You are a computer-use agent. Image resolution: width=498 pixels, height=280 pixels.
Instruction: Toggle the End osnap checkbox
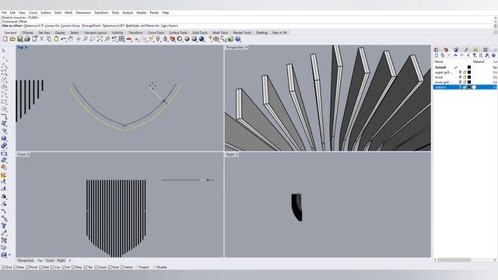point(4,268)
